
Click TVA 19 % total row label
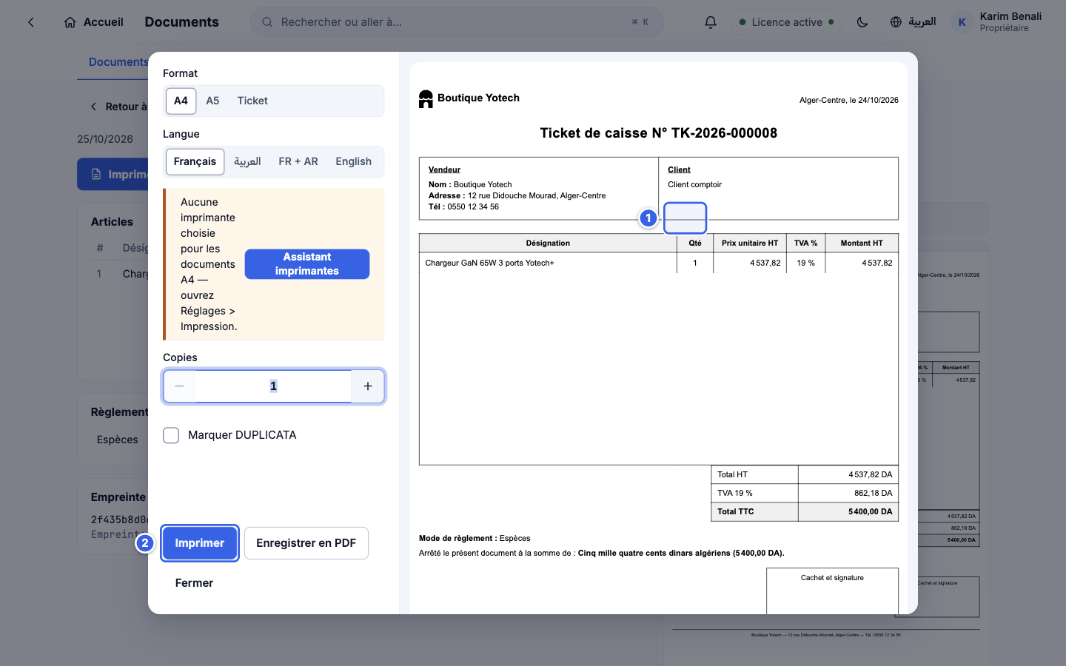(735, 493)
